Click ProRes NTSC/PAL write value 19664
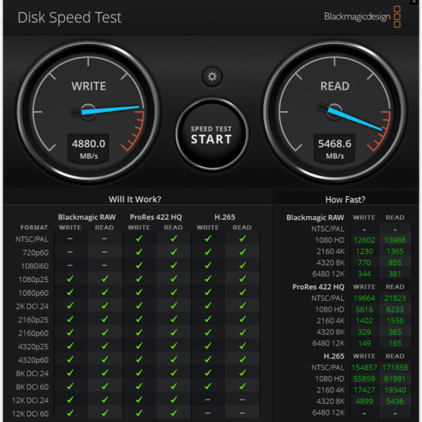This screenshot has width=422, height=422. pyautogui.click(x=364, y=298)
